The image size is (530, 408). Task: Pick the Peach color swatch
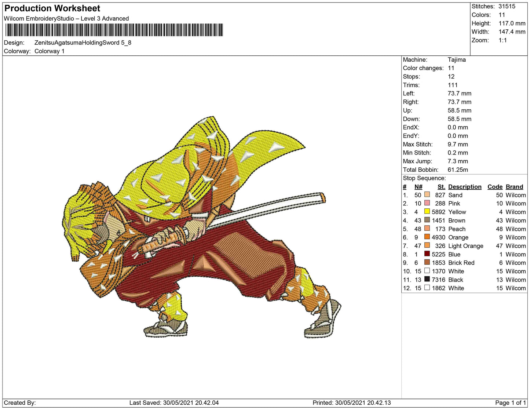click(x=427, y=229)
